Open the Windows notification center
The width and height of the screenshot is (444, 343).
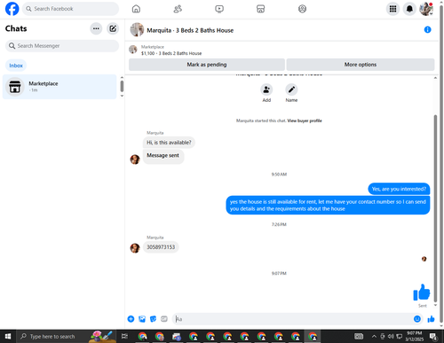[x=433, y=336]
